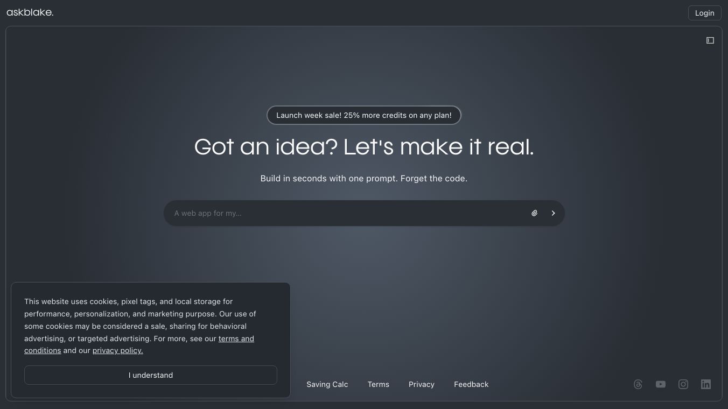Open the Login page
Viewport: 728px width, 409px height.
coord(704,13)
